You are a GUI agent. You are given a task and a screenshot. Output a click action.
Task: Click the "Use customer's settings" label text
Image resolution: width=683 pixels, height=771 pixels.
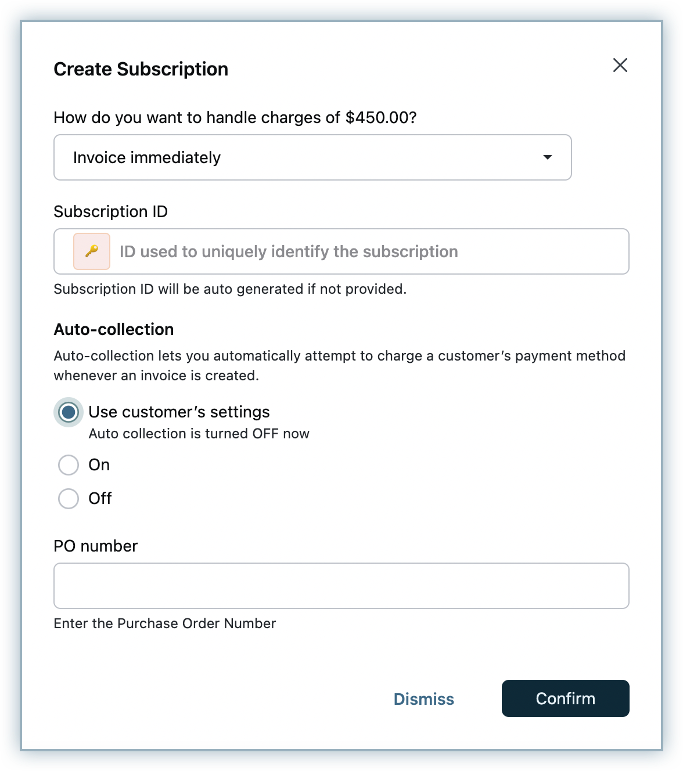179,412
